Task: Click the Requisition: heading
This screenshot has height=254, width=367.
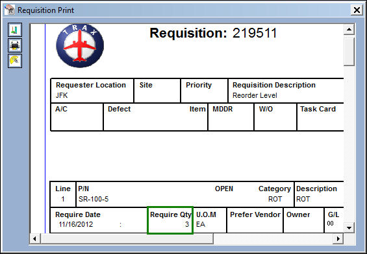Action: click(x=188, y=33)
